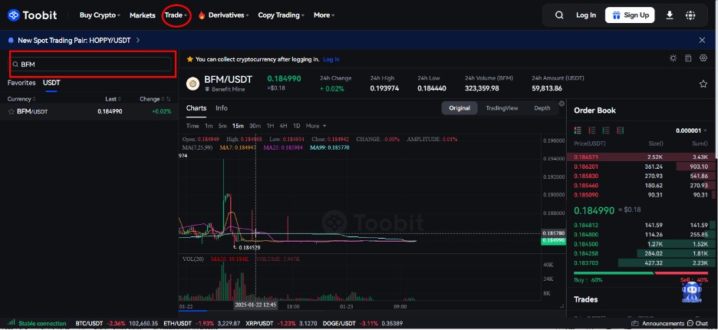Switch theme with the sun icon
Screen dimensions: 718x330
pos(673,58)
